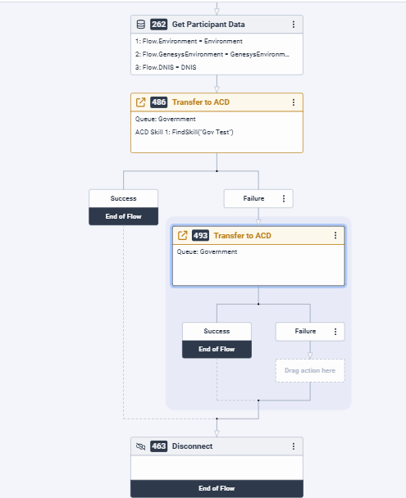Select the 493 Transfer to ACD header
This screenshot has width=406, height=498.
258,235
